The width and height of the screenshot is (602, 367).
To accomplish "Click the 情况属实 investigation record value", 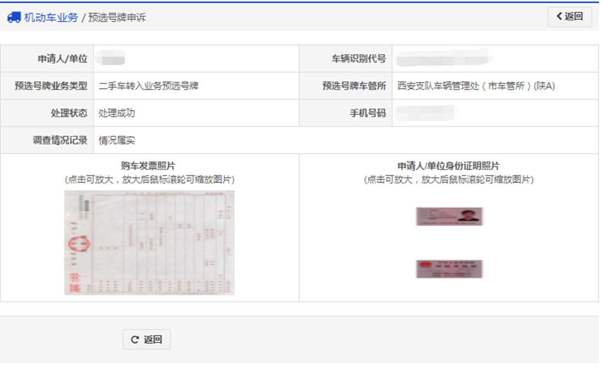I will point(117,141).
